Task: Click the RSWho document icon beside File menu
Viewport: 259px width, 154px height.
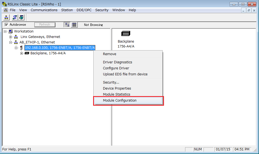Action: point(5,10)
